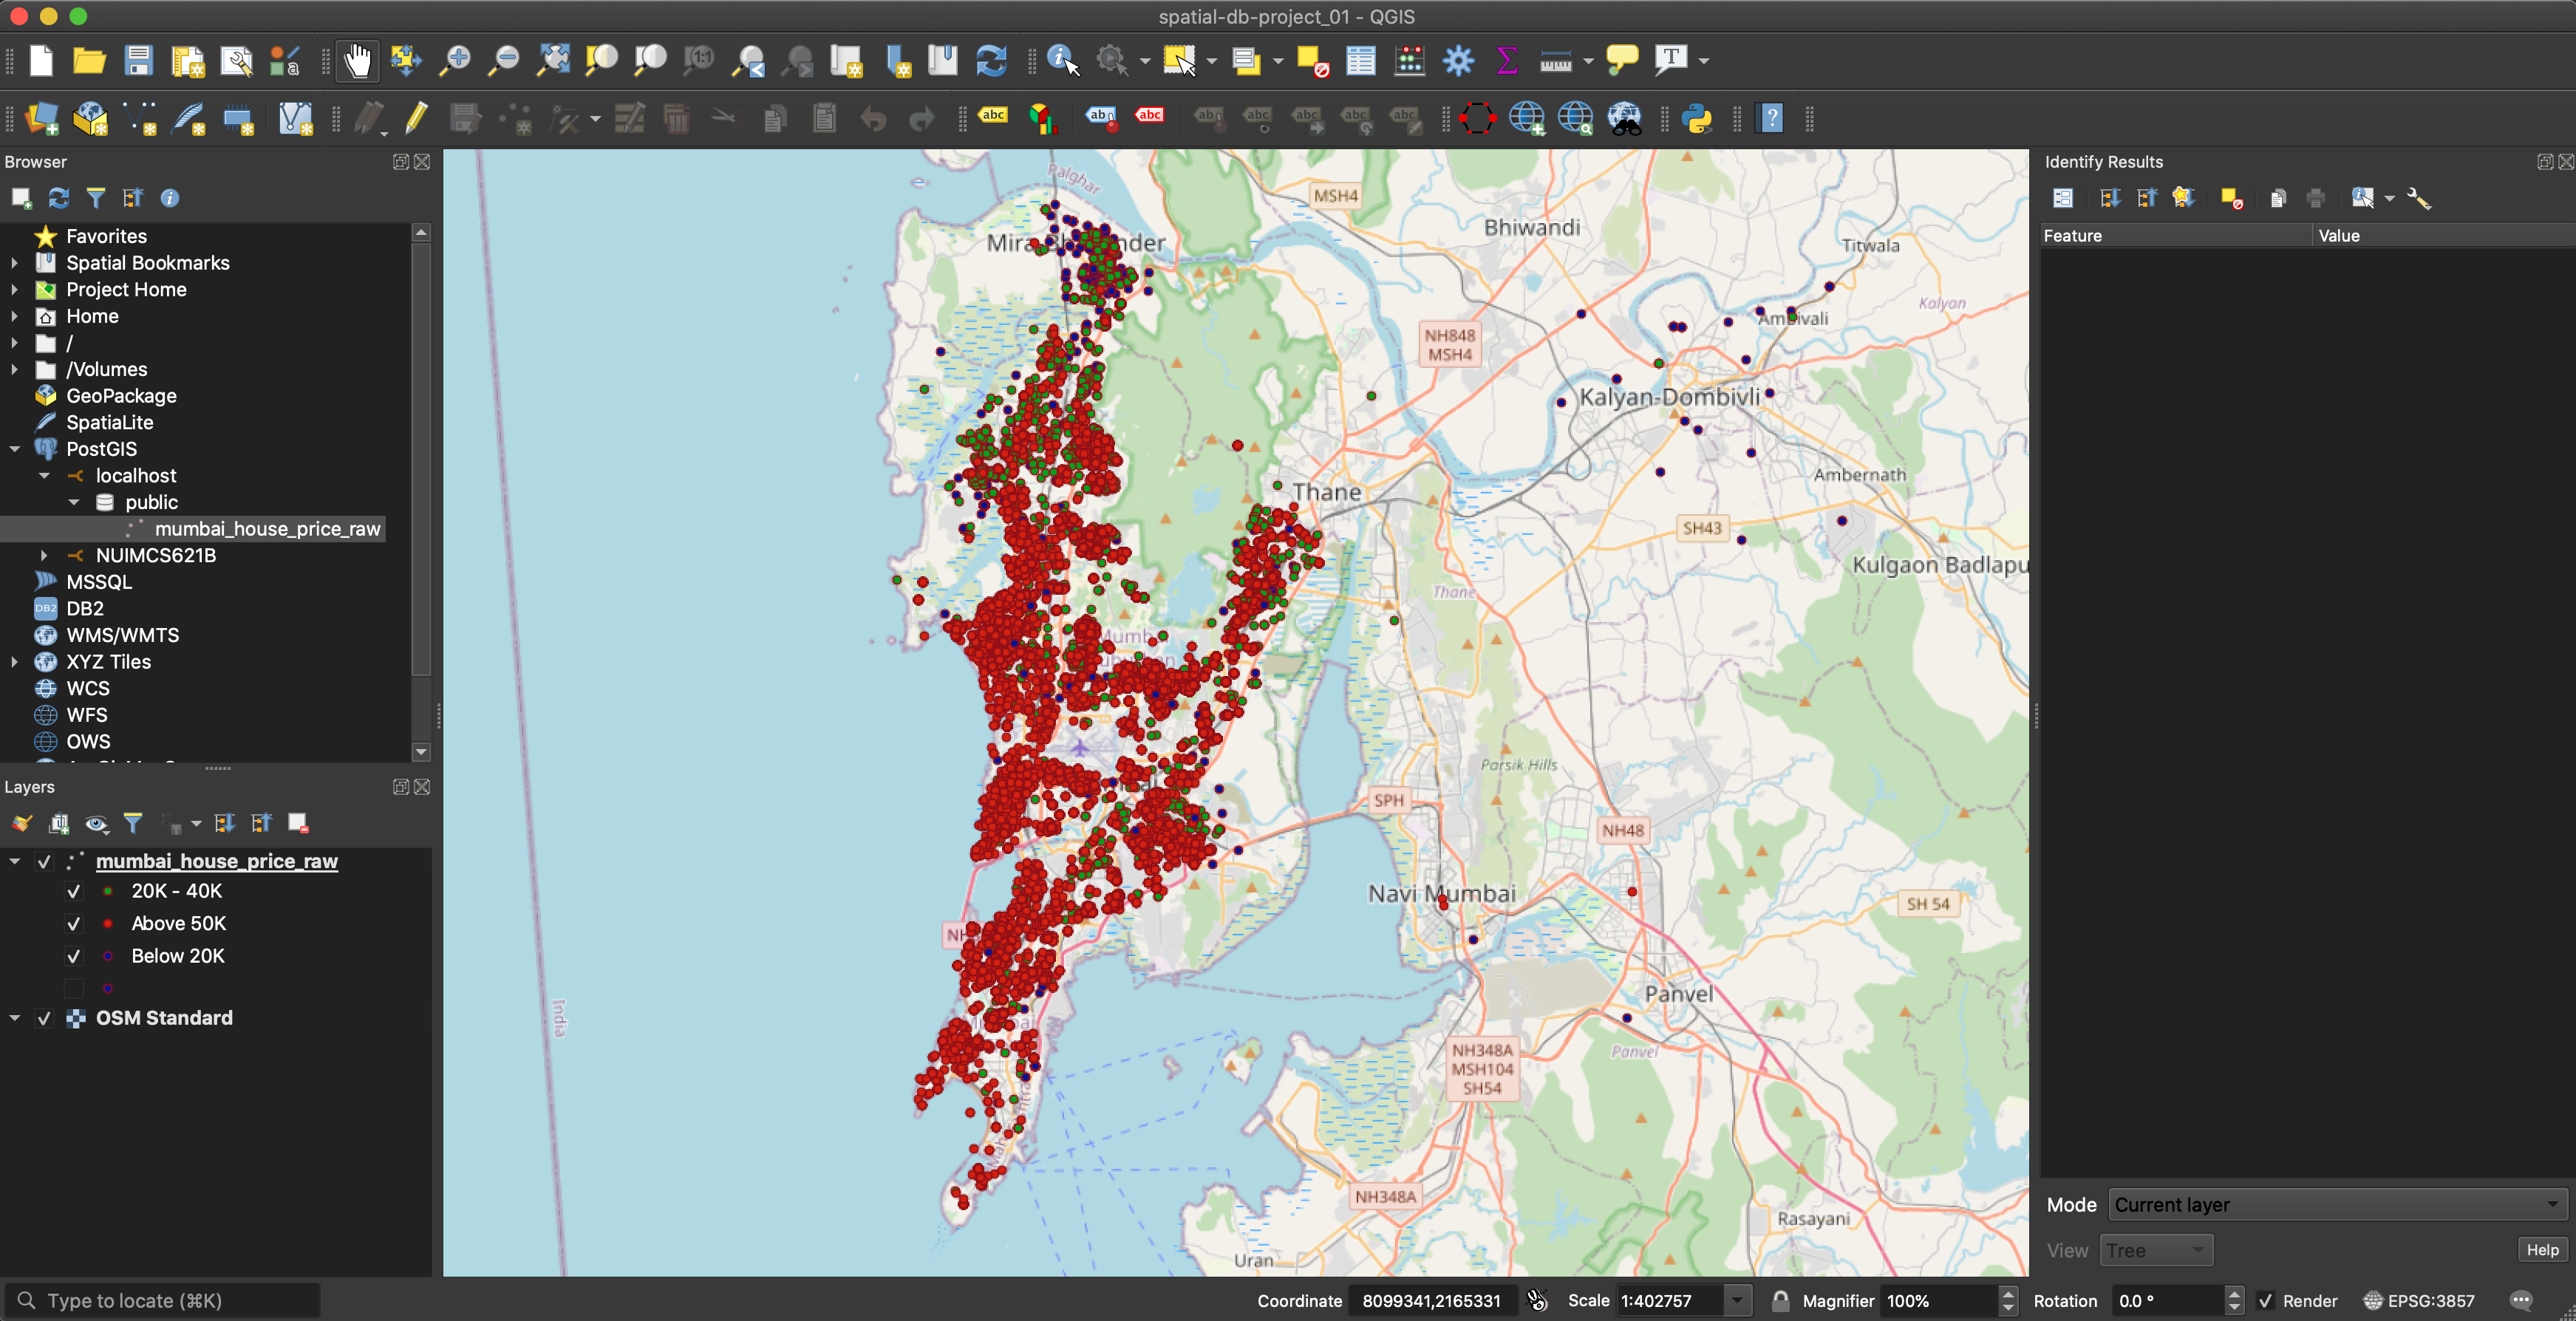
Task: Toggle the Render checkbox in status bar
Action: pos(2266,1300)
